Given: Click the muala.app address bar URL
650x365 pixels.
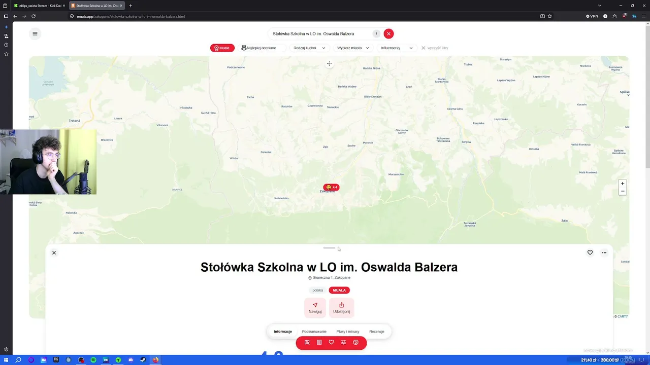Looking at the screenshot, I should 131,16.
